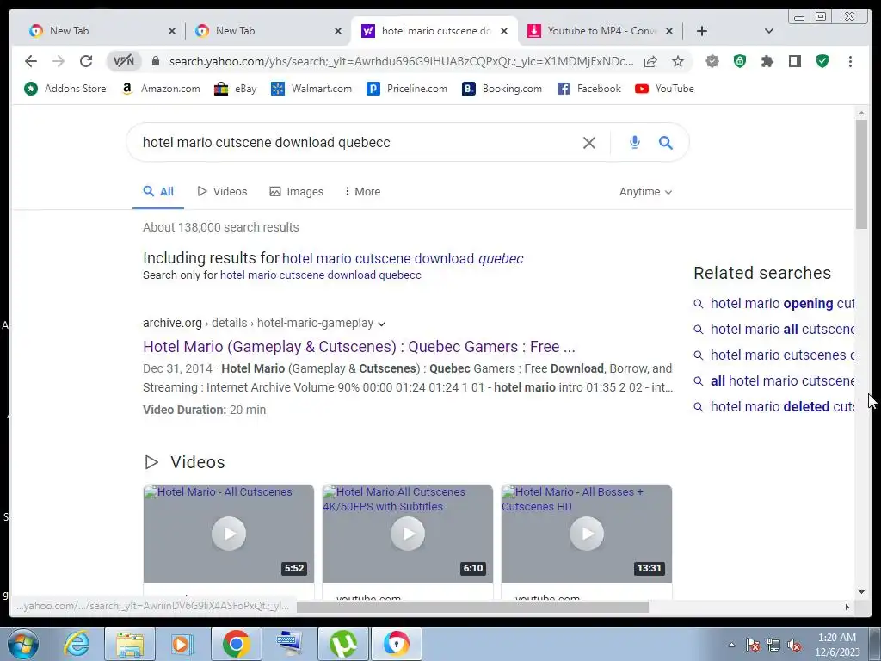Toggle the side panel

point(794,61)
